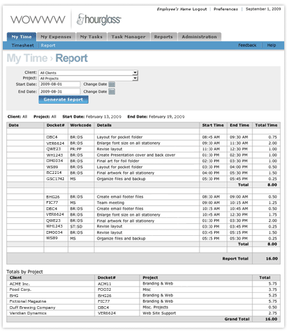Screen dimensions: 287x334
Task: Open the Start Date calendar picker icon
Action: [112, 84]
